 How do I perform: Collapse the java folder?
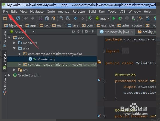coord(14,48)
